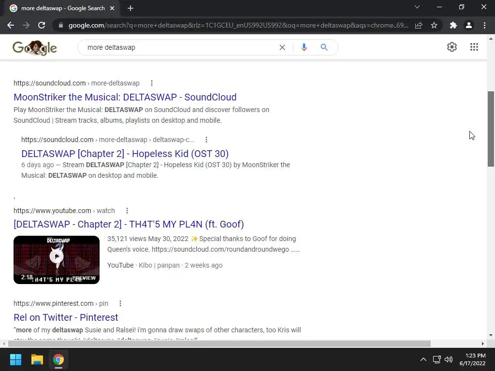Viewport: 495px width, 371px height.
Task: Open File Explorer from the taskbar
Action: (x=37, y=359)
